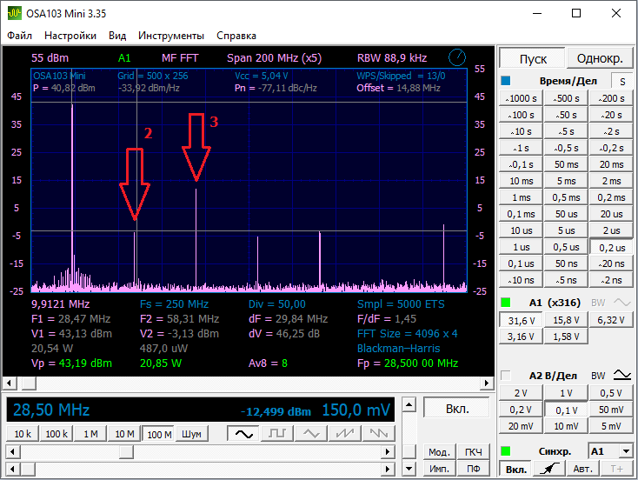The height and width of the screenshot is (480, 638).
Task: Click down arrow of generator amplitude scrollbar
Action: (409, 469)
